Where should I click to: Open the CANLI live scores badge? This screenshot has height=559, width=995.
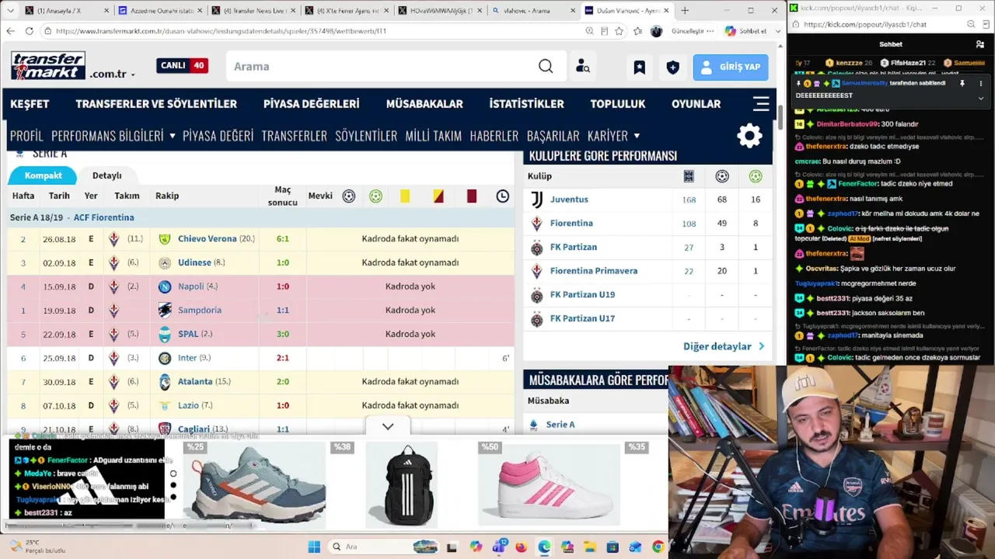click(182, 66)
